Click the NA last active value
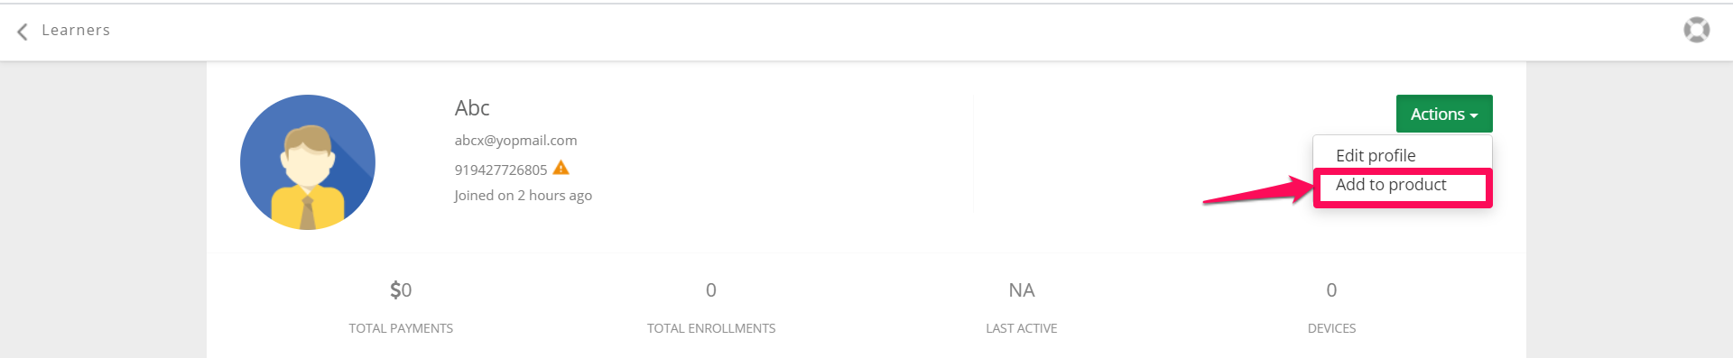Image resolution: width=1733 pixels, height=358 pixels. coord(1022,290)
